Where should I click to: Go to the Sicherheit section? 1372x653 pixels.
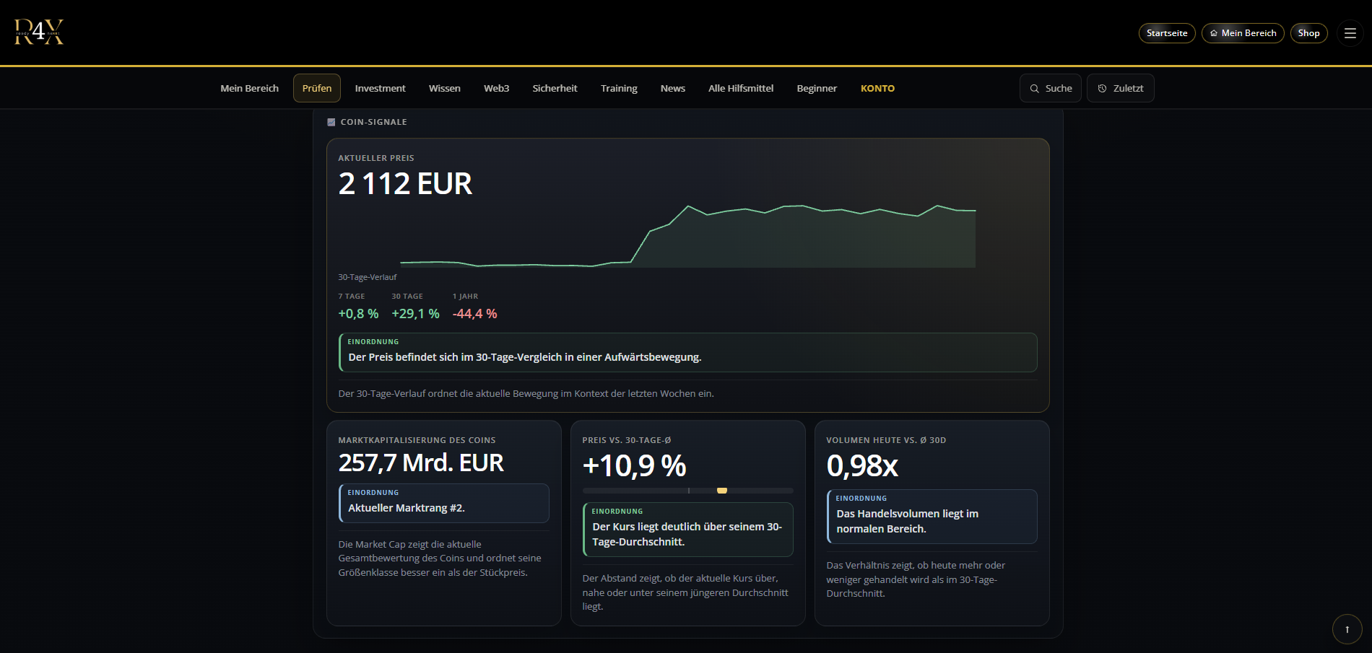click(555, 88)
